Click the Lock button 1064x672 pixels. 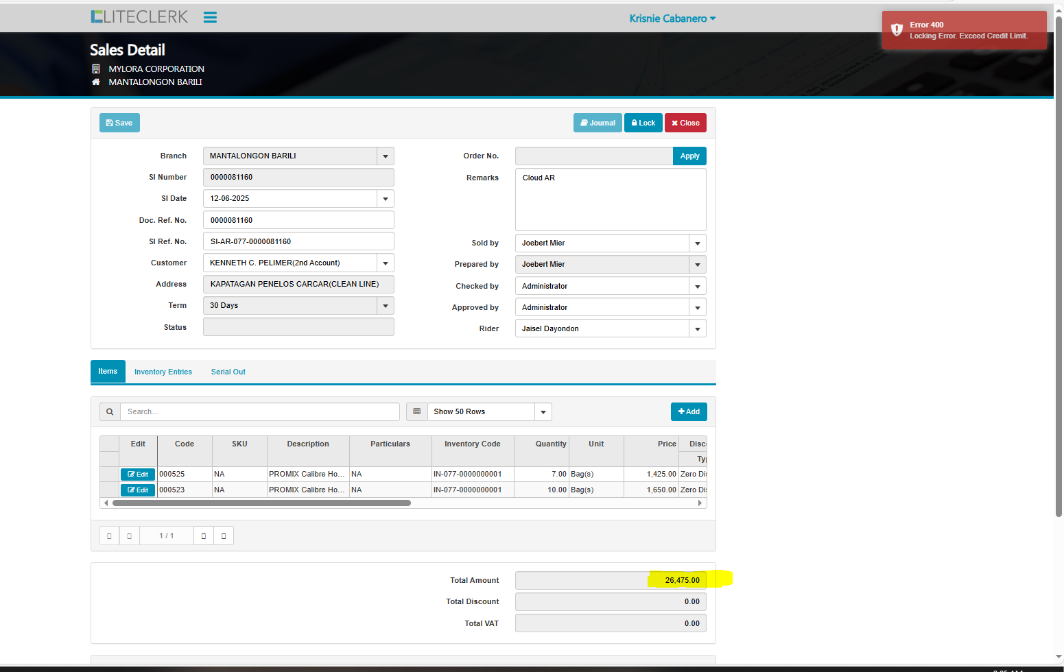(x=643, y=123)
